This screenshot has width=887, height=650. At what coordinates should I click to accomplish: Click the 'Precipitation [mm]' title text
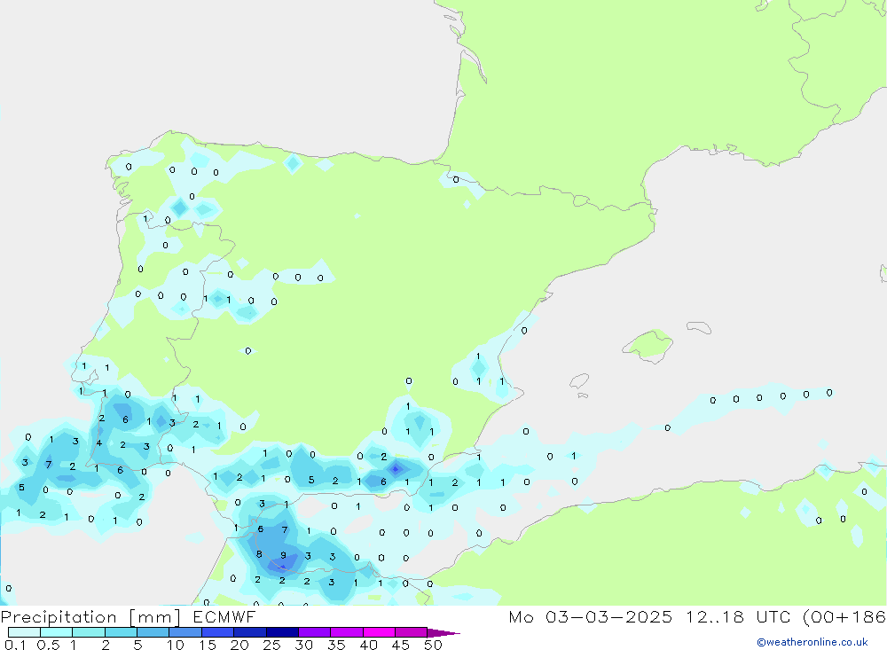(x=90, y=617)
